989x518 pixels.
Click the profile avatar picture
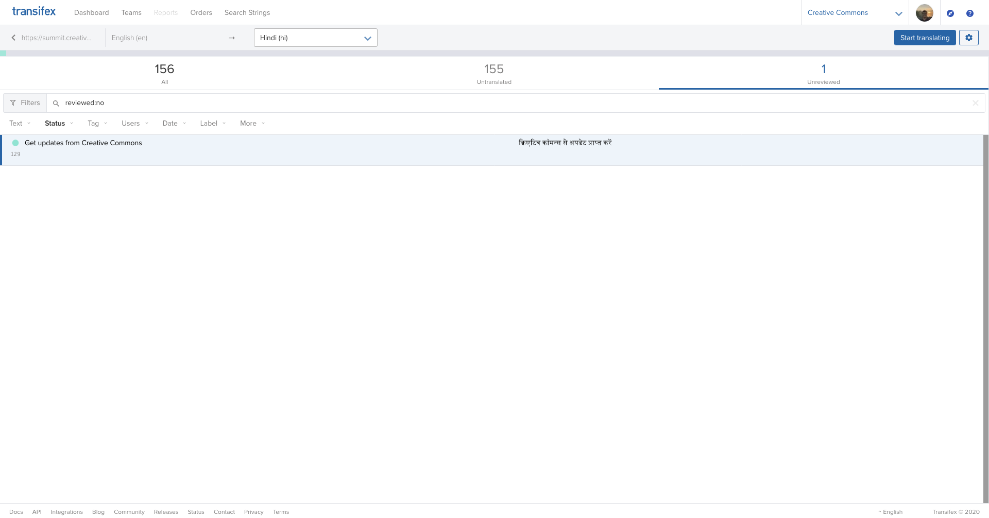tap(924, 12)
